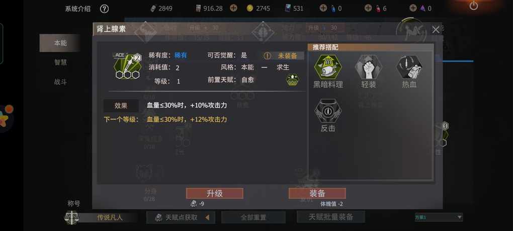The height and width of the screenshot is (231, 513).
Task: Tap the power icon at top right
Action: (x=473, y=6)
